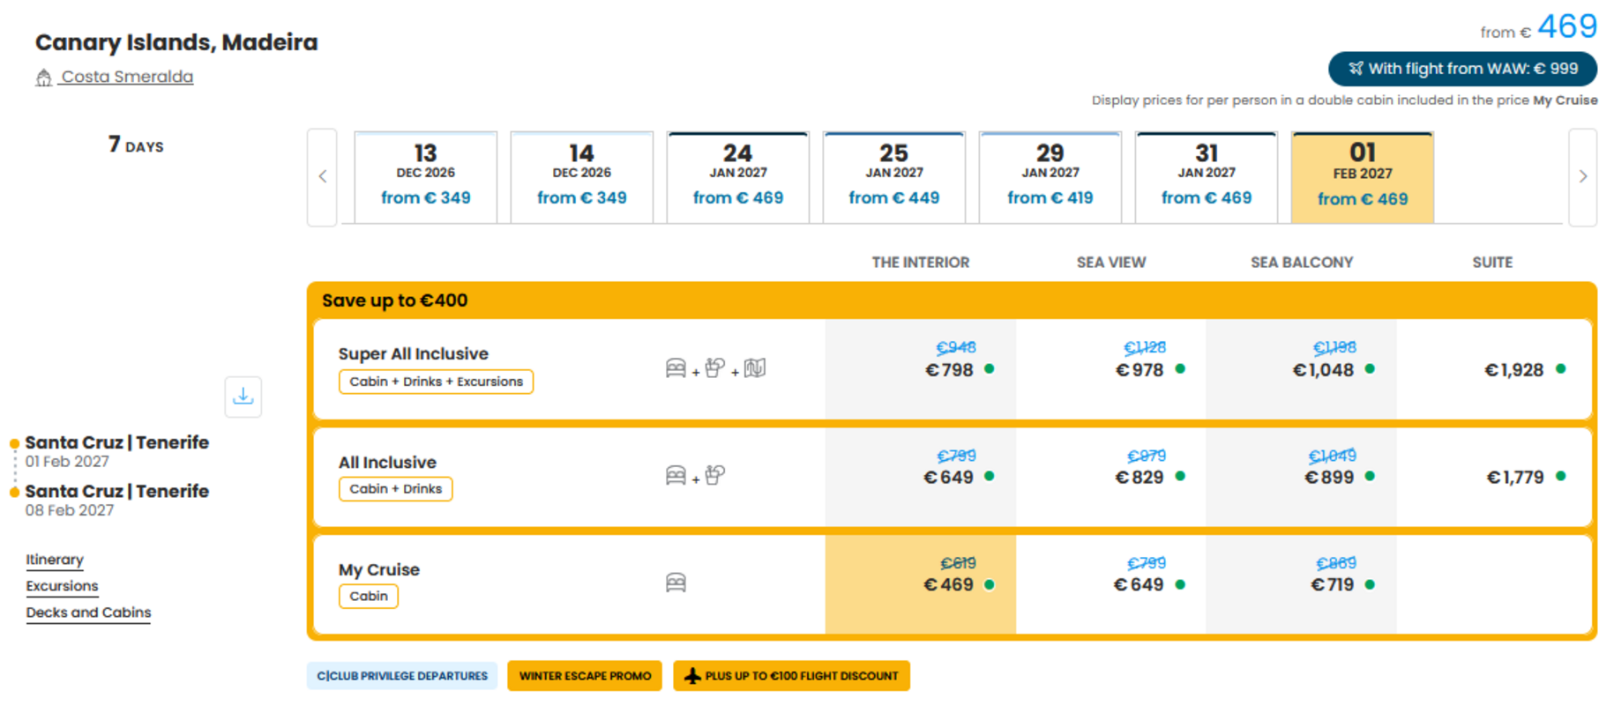Click the All Inclusive drinks icon
The image size is (1599, 705).
click(x=715, y=476)
